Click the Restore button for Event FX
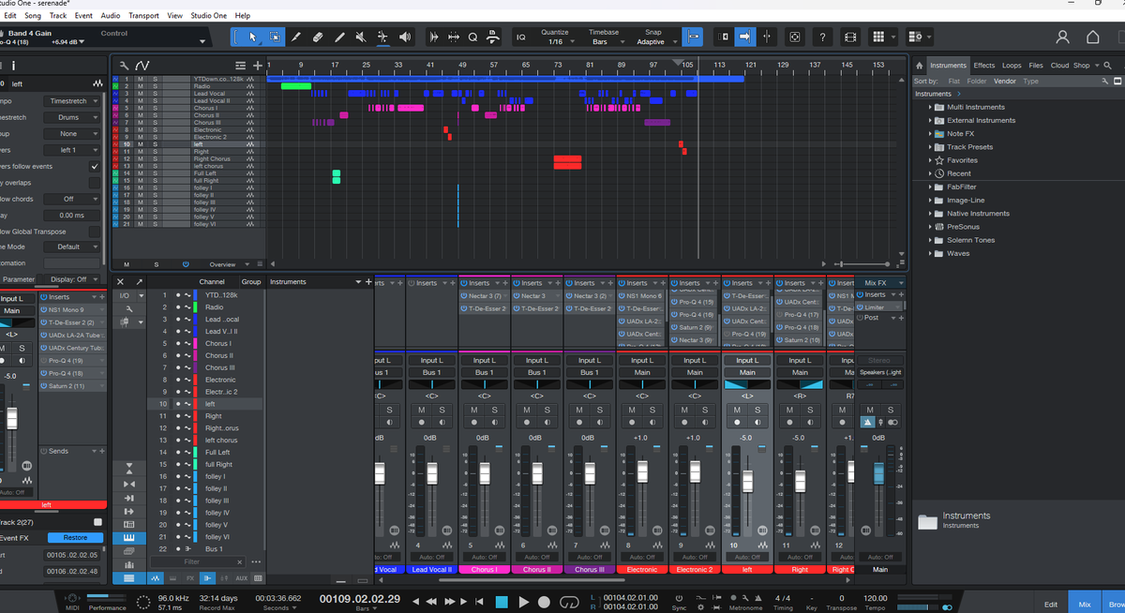The width and height of the screenshot is (1125, 613). click(x=75, y=538)
